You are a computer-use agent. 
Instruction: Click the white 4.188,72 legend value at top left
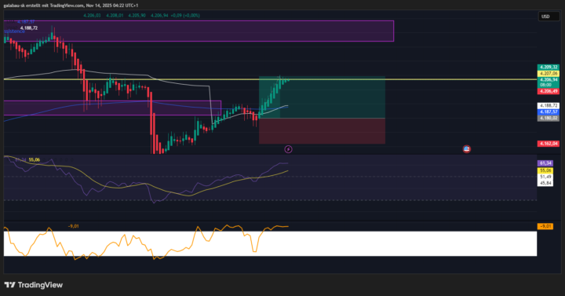click(x=29, y=27)
